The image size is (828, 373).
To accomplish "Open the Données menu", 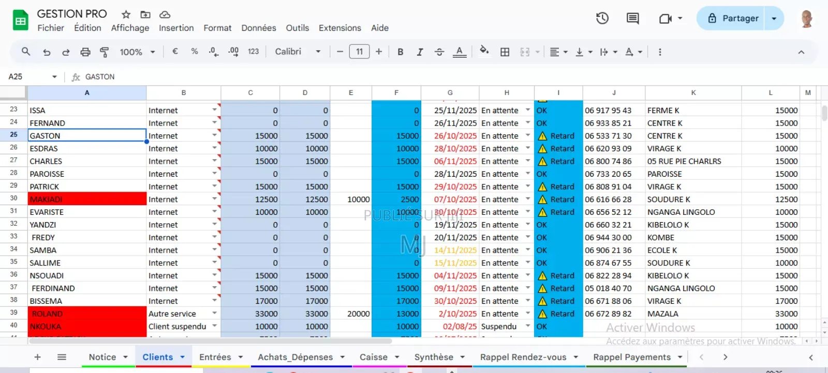I will pos(258,28).
